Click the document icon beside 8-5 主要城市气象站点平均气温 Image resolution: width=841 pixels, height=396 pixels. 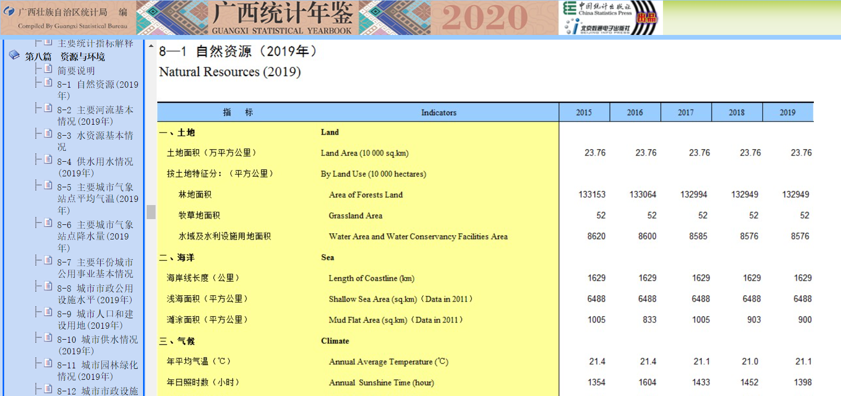[48, 185]
